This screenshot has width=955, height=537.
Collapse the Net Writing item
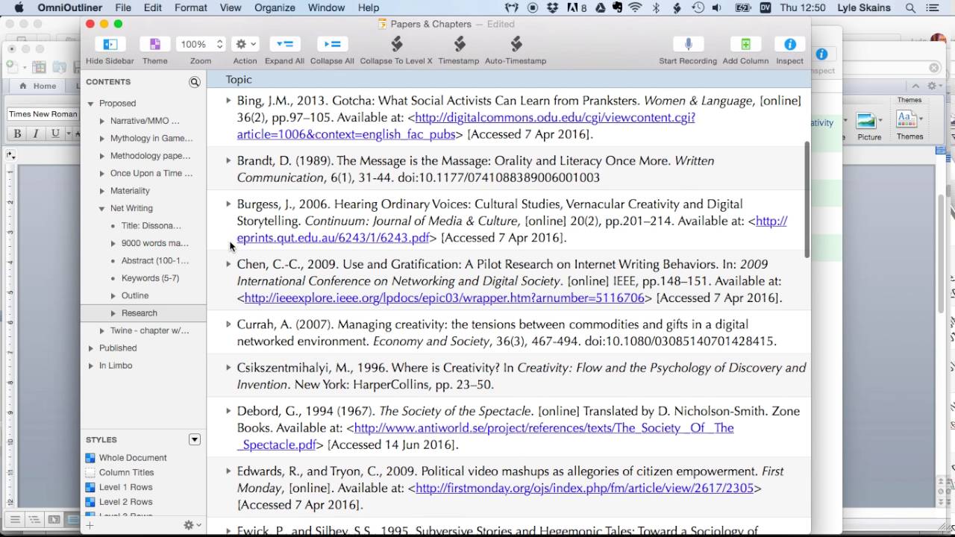click(x=102, y=209)
